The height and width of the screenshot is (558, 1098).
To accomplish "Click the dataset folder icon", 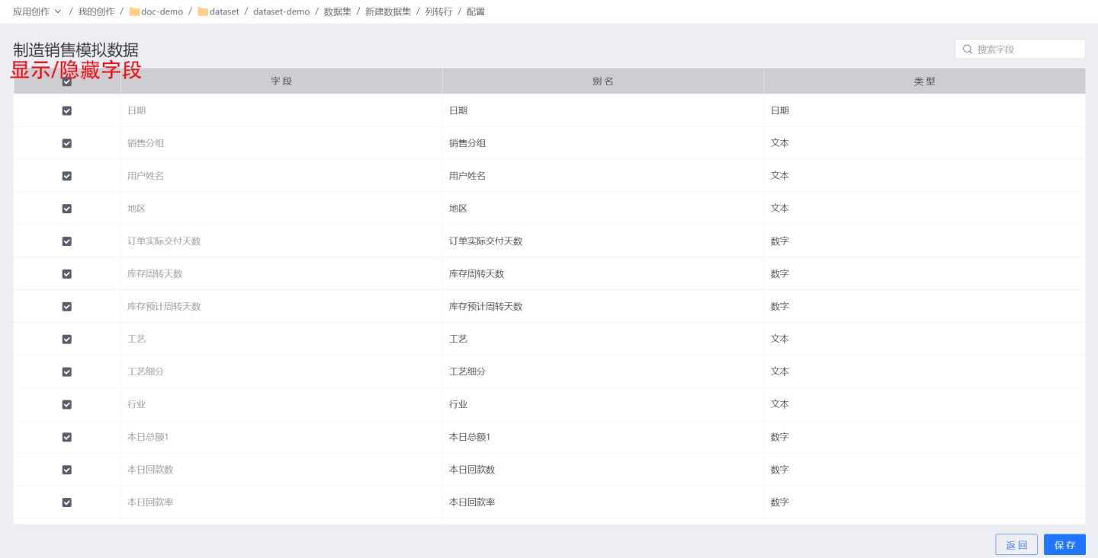I will tap(203, 12).
